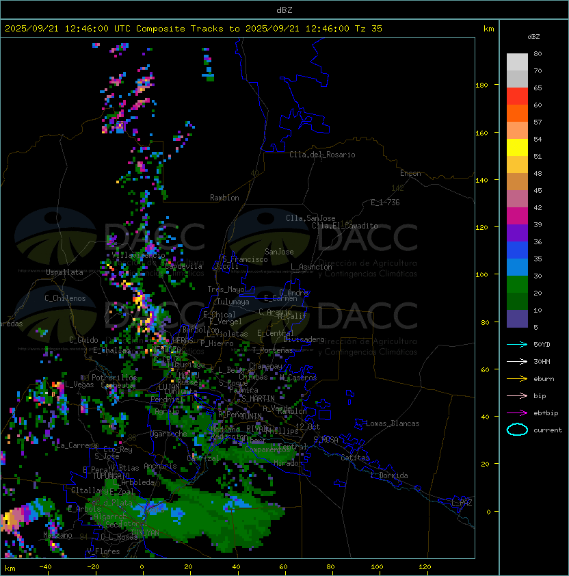Select the bright green 20–30 dBZ band

[x=517, y=285]
